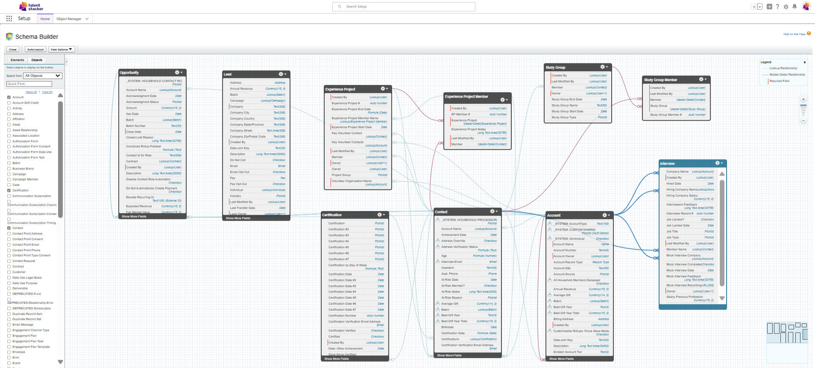Click in the Quick Find field

(x=29, y=84)
